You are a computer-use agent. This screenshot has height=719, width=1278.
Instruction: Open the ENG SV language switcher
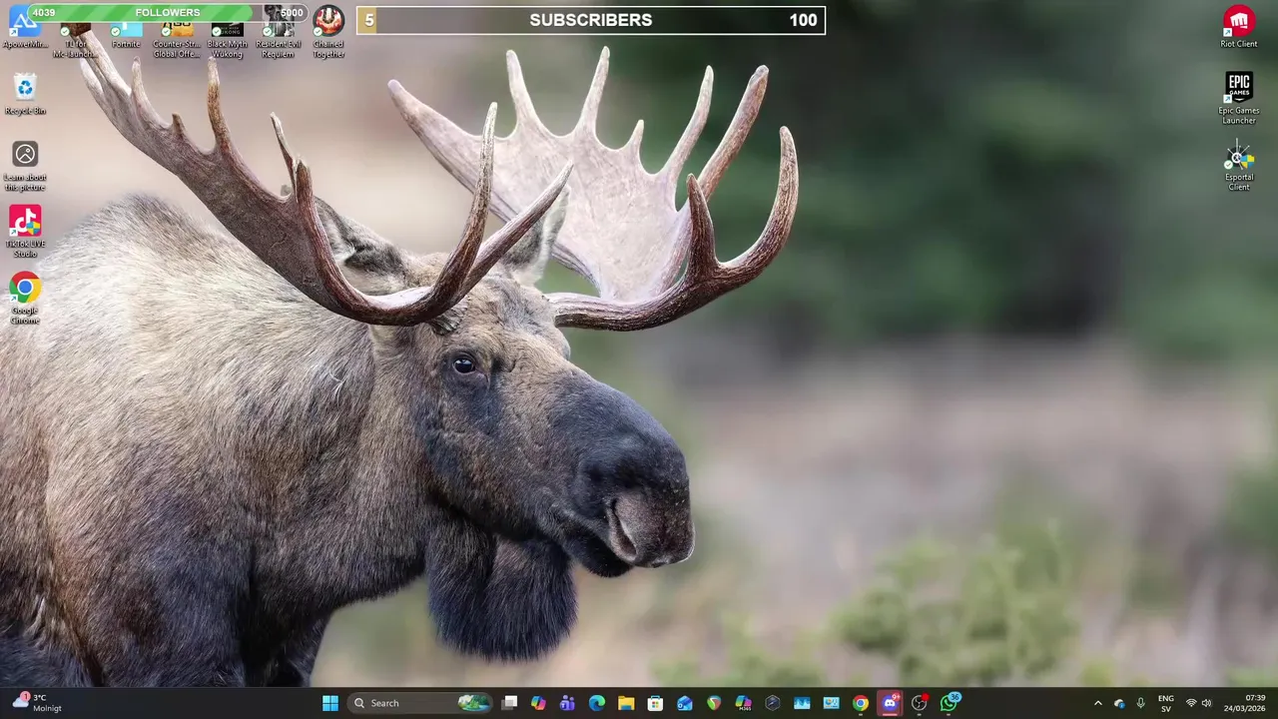pyautogui.click(x=1165, y=703)
